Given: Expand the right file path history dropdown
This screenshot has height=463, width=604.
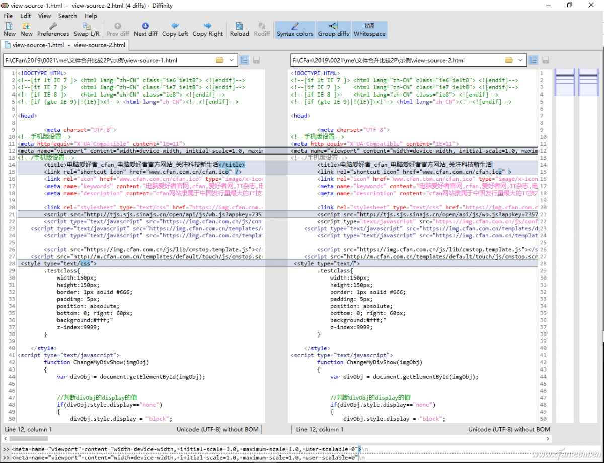Looking at the screenshot, I should pyautogui.click(x=520, y=60).
